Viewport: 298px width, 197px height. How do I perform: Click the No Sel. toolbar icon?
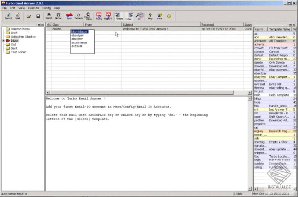(x=58, y=16)
